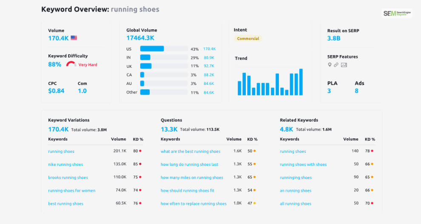421x224 pixels.
Task: Click the tallest last bar in Trend chart
Action: [x=301, y=82]
